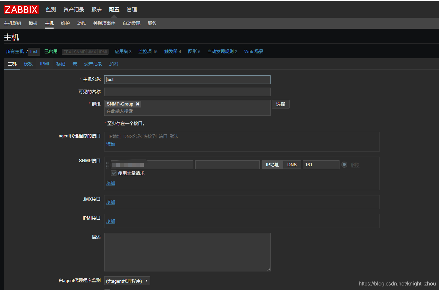Image resolution: width=439 pixels, height=290 pixels.
Task: Switch SNMP connect-to option to DNS
Action: pos(292,165)
